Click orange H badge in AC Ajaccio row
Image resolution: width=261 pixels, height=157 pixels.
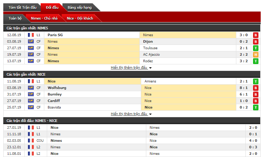pyautogui.click(x=256, y=54)
